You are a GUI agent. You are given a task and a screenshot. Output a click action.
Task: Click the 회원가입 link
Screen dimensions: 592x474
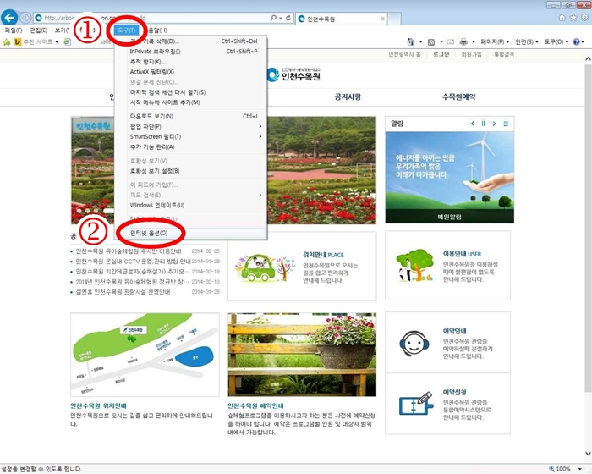coord(471,54)
